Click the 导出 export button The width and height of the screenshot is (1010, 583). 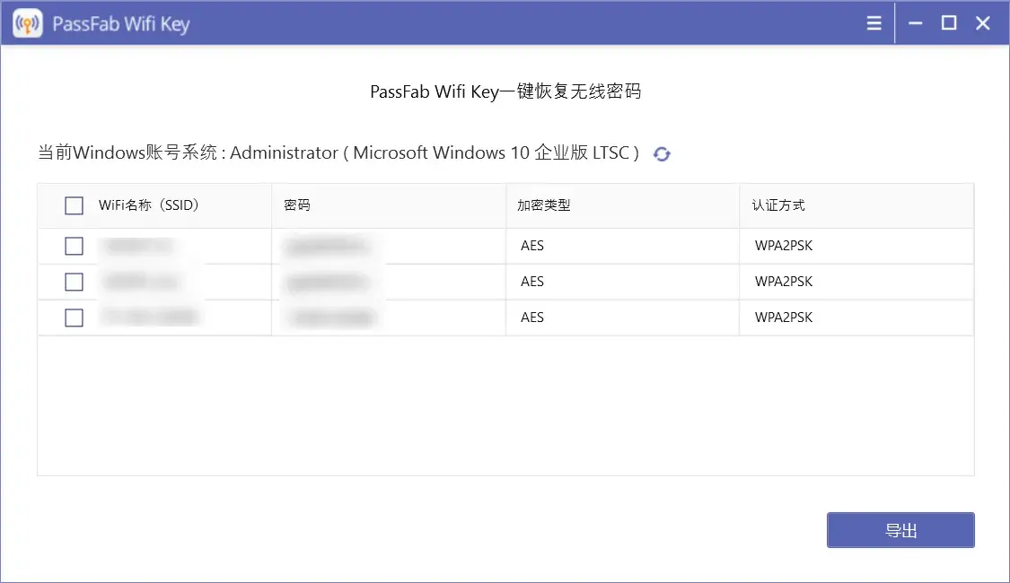point(900,530)
